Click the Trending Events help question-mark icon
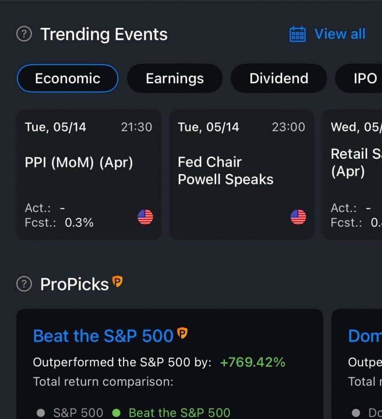This screenshot has width=382, height=419. [24, 34]
